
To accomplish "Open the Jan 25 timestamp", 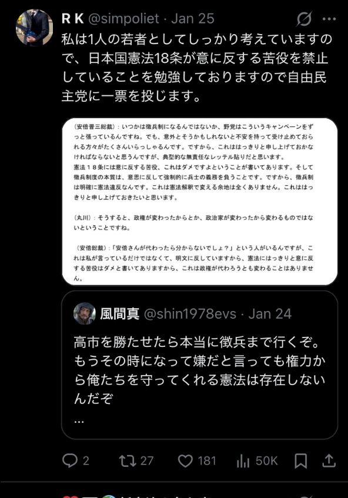I will tap(193, 19).
